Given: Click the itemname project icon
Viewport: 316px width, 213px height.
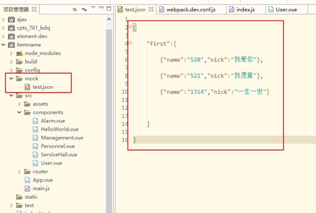Looking at the screenshot, I should point(11,45).
